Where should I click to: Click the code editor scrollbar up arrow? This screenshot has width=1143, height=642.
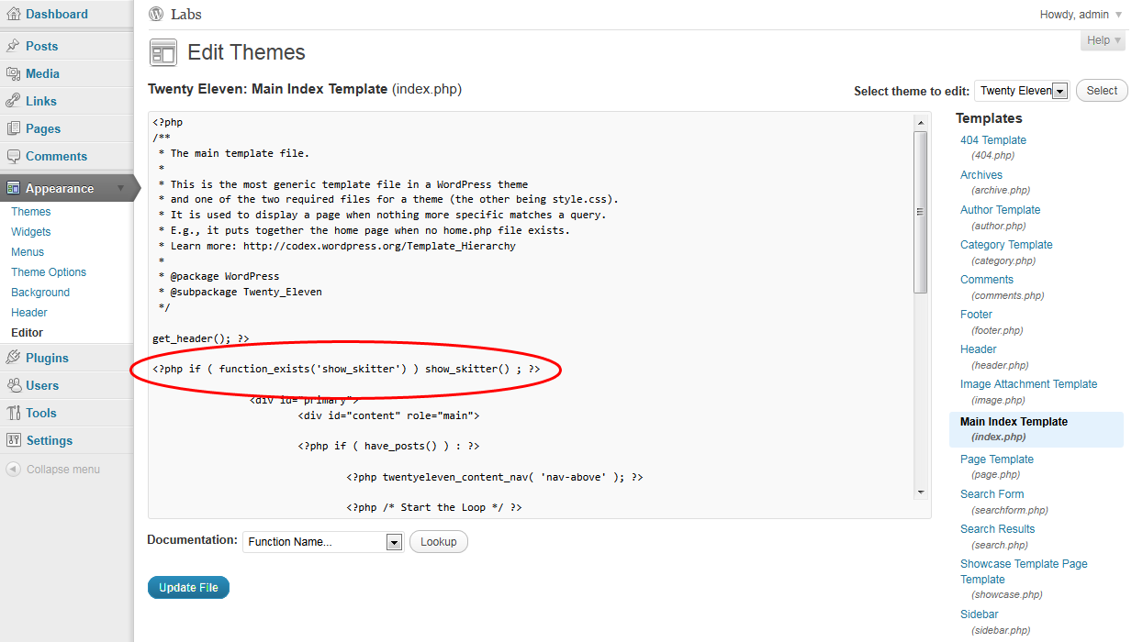tap(921, 122)
